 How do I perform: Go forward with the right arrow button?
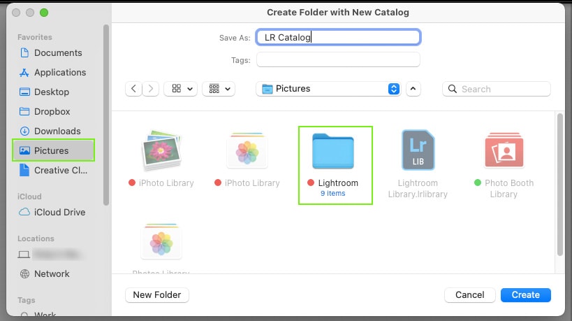pos(150,89)
